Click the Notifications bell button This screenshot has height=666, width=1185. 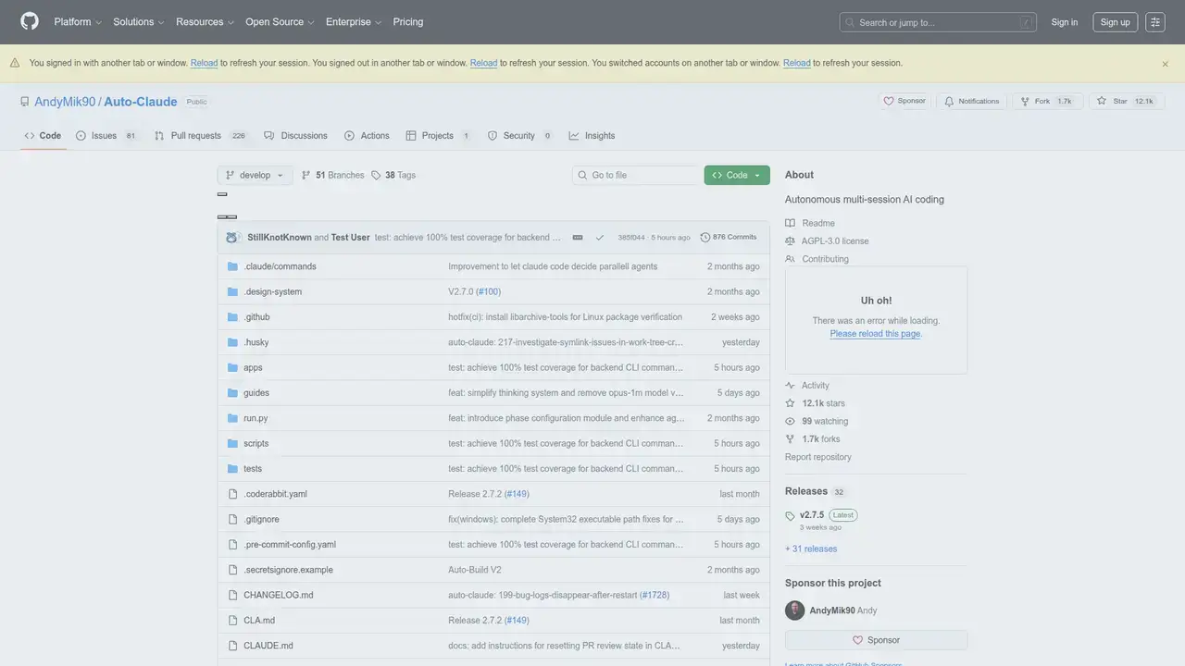point(971,101)
